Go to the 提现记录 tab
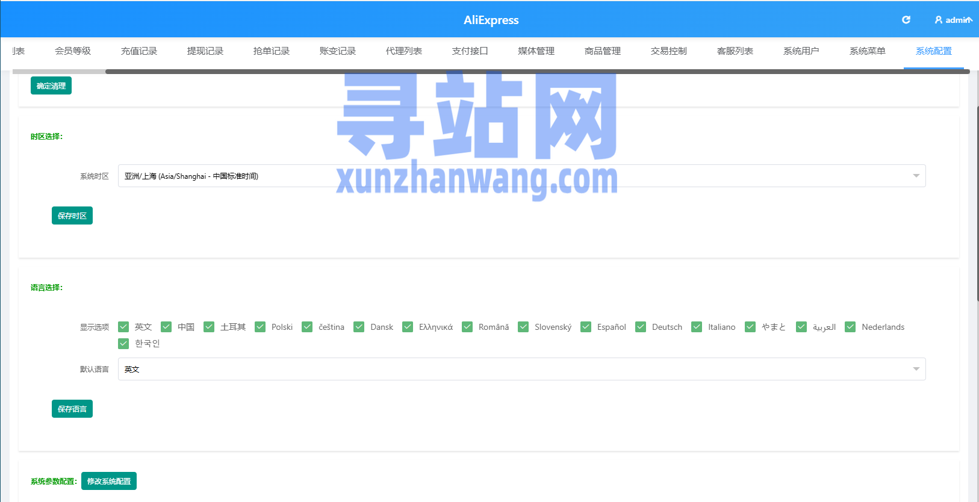Screen dimensions: 979x502 (205, 51)
